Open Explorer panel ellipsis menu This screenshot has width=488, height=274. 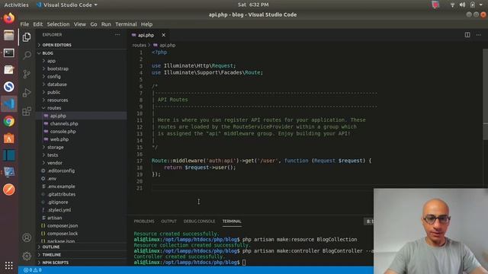point(117,35)
